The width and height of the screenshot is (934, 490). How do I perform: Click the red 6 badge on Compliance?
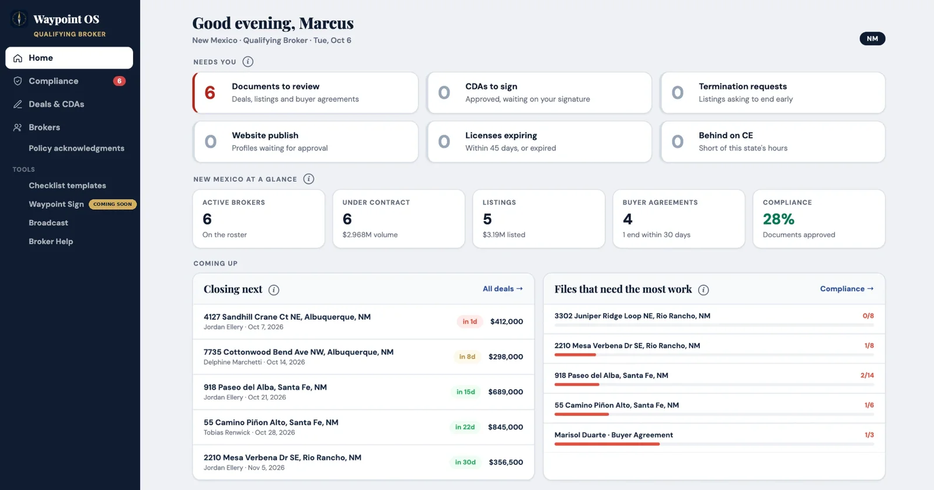point(119,81)
